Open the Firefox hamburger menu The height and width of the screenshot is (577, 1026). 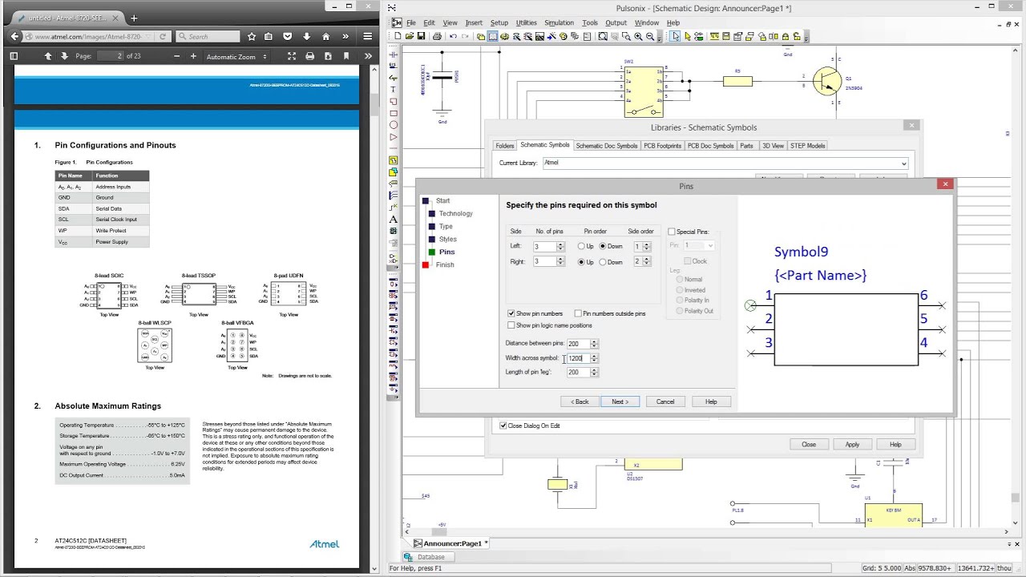click(x=368, y=36)
